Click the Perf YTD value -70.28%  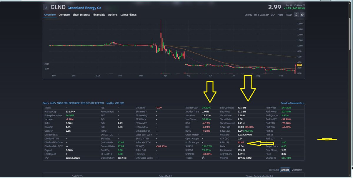(x=286, y=123)
